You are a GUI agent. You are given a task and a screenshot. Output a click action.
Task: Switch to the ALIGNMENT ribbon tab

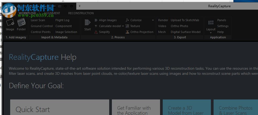(x=52, y=13)
